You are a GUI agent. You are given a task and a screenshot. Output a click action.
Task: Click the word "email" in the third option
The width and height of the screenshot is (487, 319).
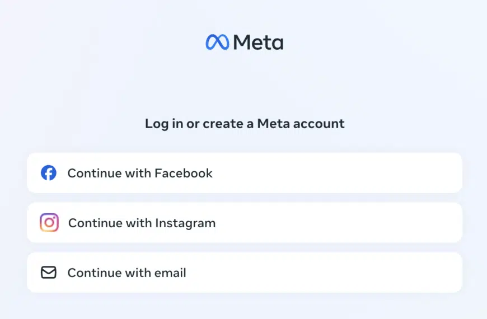click(170, 273)
